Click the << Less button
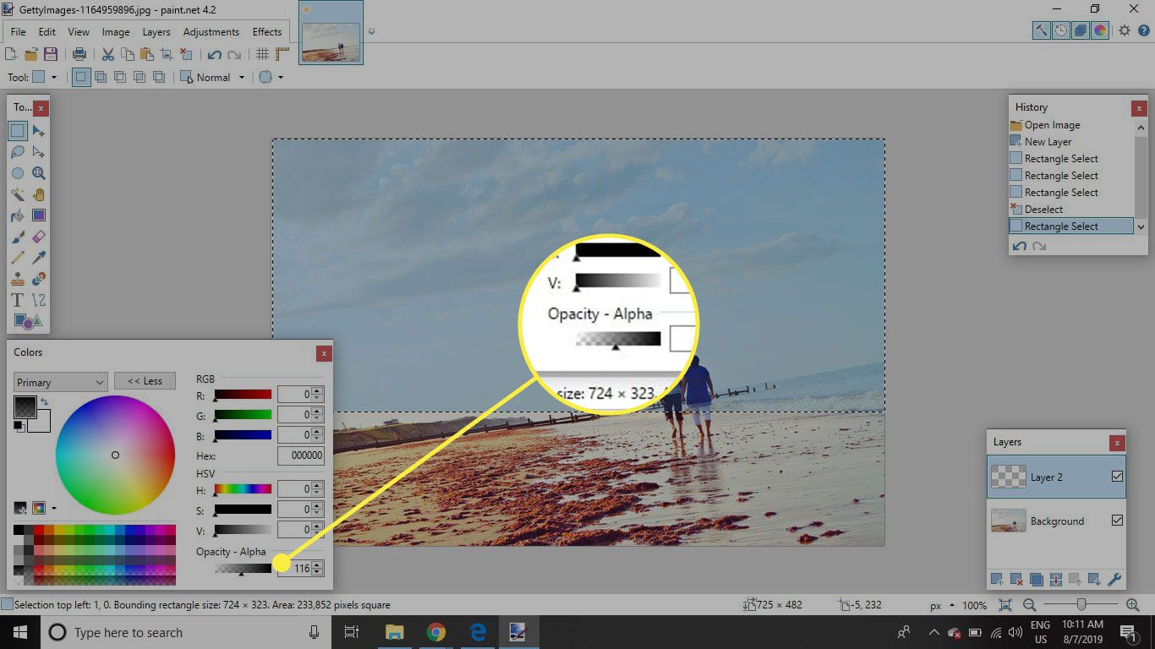Image resolution: width=1155 pixels, height=649 pixels. [145, 381]
